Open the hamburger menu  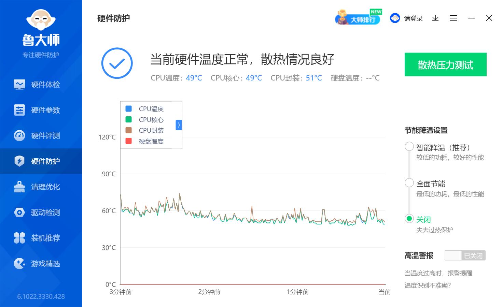click(453, 18)
